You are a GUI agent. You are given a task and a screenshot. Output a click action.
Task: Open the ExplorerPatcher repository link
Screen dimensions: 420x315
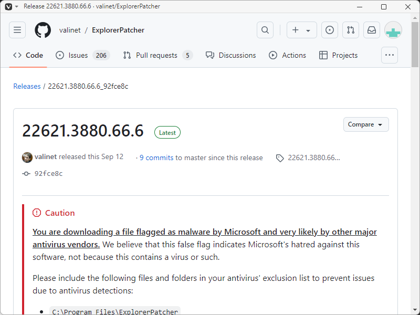[x=118, y=30]
